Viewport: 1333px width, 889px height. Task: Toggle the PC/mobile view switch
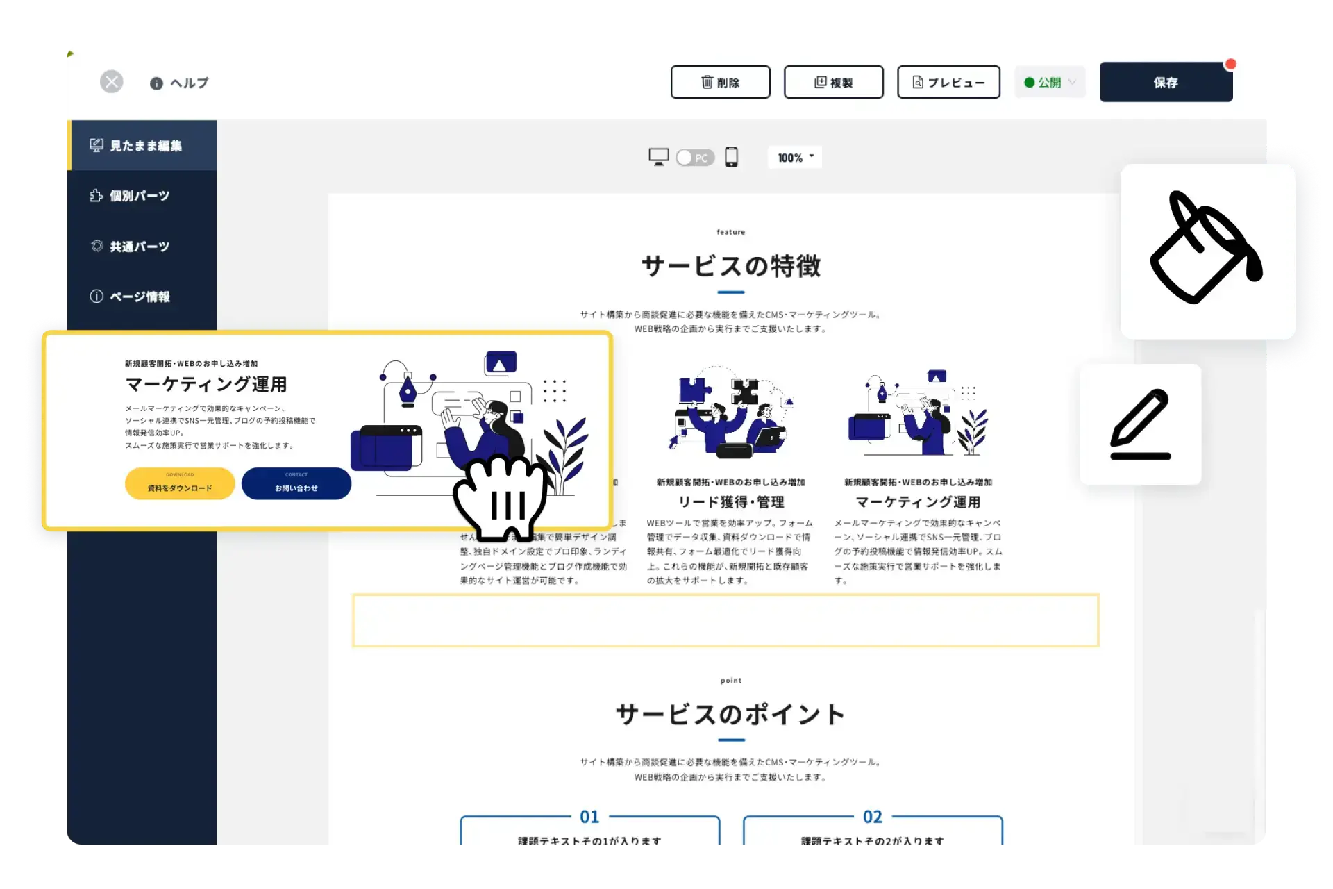coord(694,158)
